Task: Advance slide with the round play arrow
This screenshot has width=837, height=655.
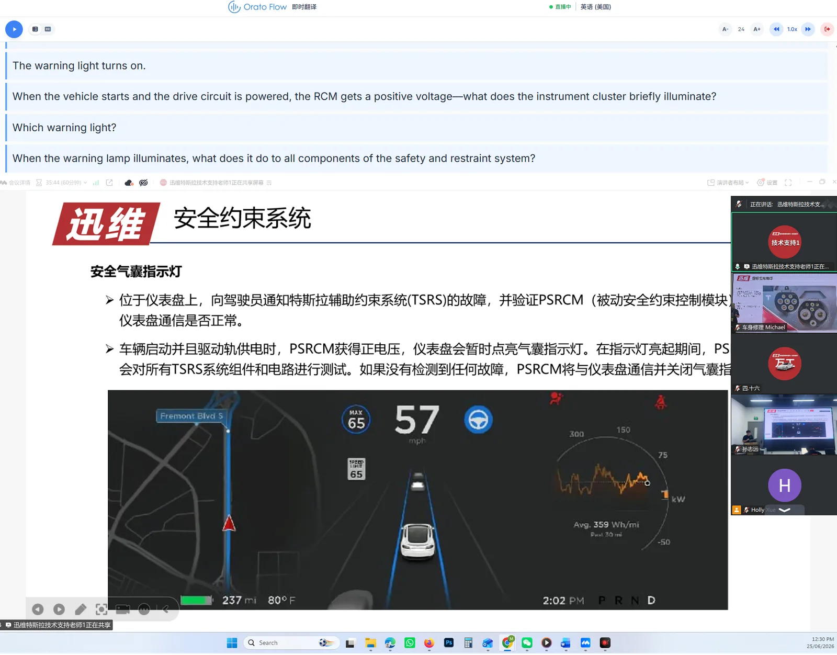Action: [59, 609]
